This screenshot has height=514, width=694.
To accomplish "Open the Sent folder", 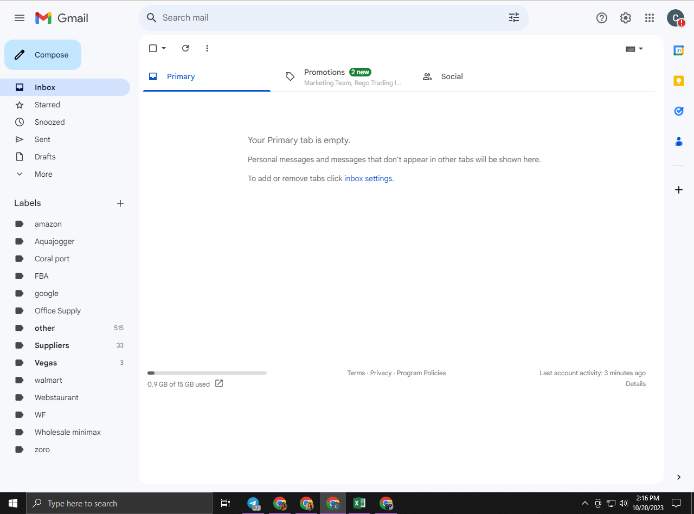I will click(65, 139).
